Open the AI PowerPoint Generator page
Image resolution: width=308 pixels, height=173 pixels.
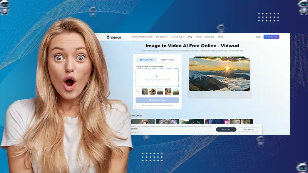tap(142, 37)
